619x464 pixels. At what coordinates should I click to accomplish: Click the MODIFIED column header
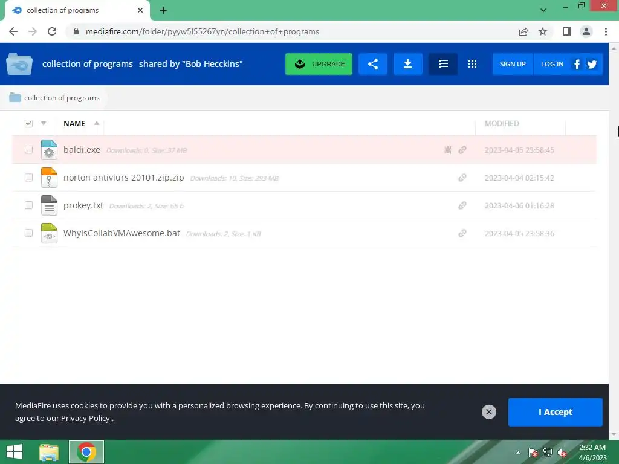click(502, 123)
